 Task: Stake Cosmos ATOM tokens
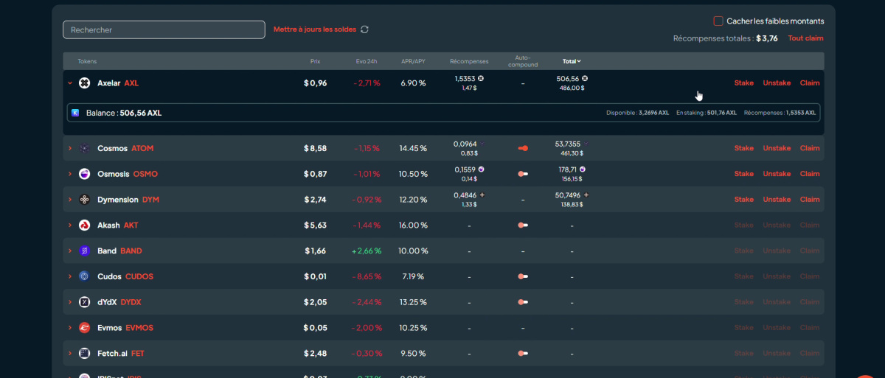pyautogui.click(x=743, y=148)
